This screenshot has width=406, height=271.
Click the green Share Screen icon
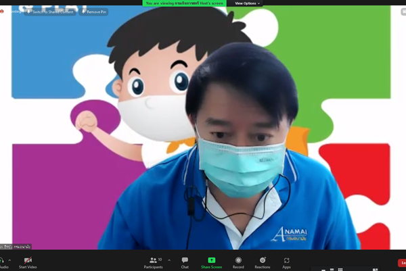212,260
